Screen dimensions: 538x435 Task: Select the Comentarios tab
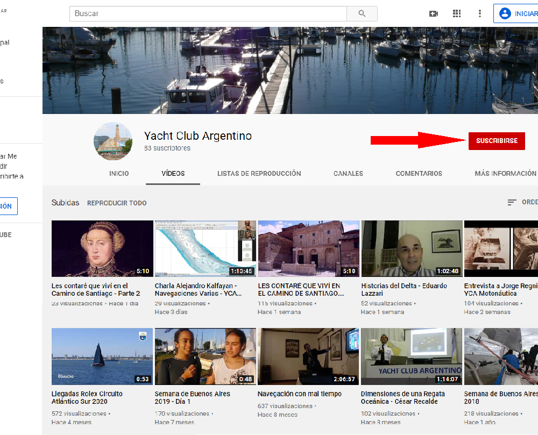(419, 174)
